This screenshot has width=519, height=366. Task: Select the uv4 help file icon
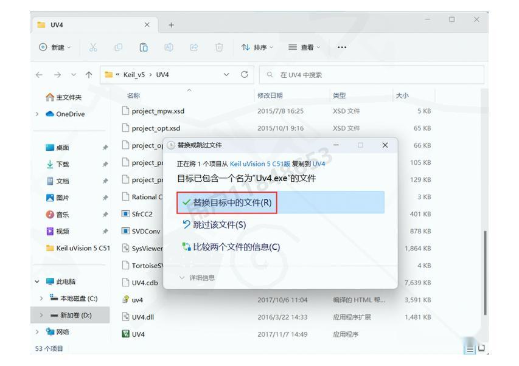125,300
